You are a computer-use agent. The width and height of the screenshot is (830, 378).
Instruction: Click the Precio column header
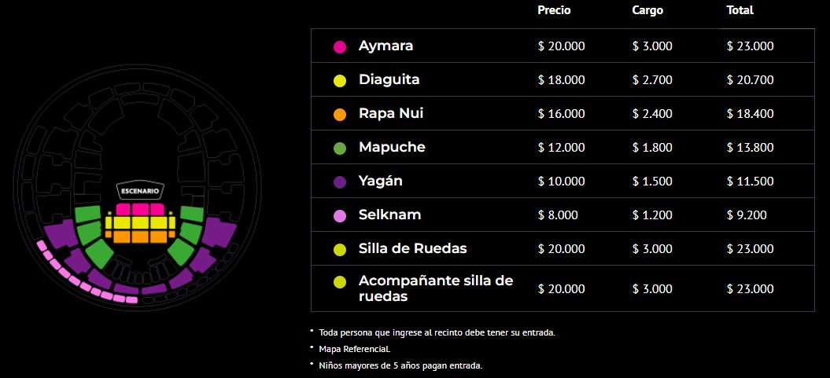[554, 10]
